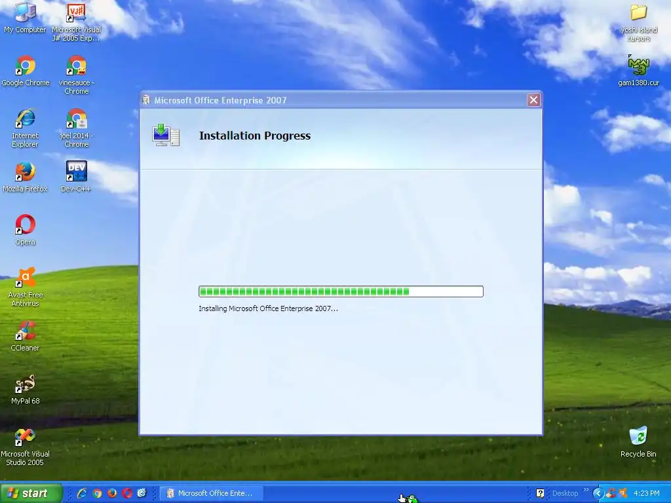
Task: Open the joel 2014 - Chrome shortcut
Action: [76, 128]
